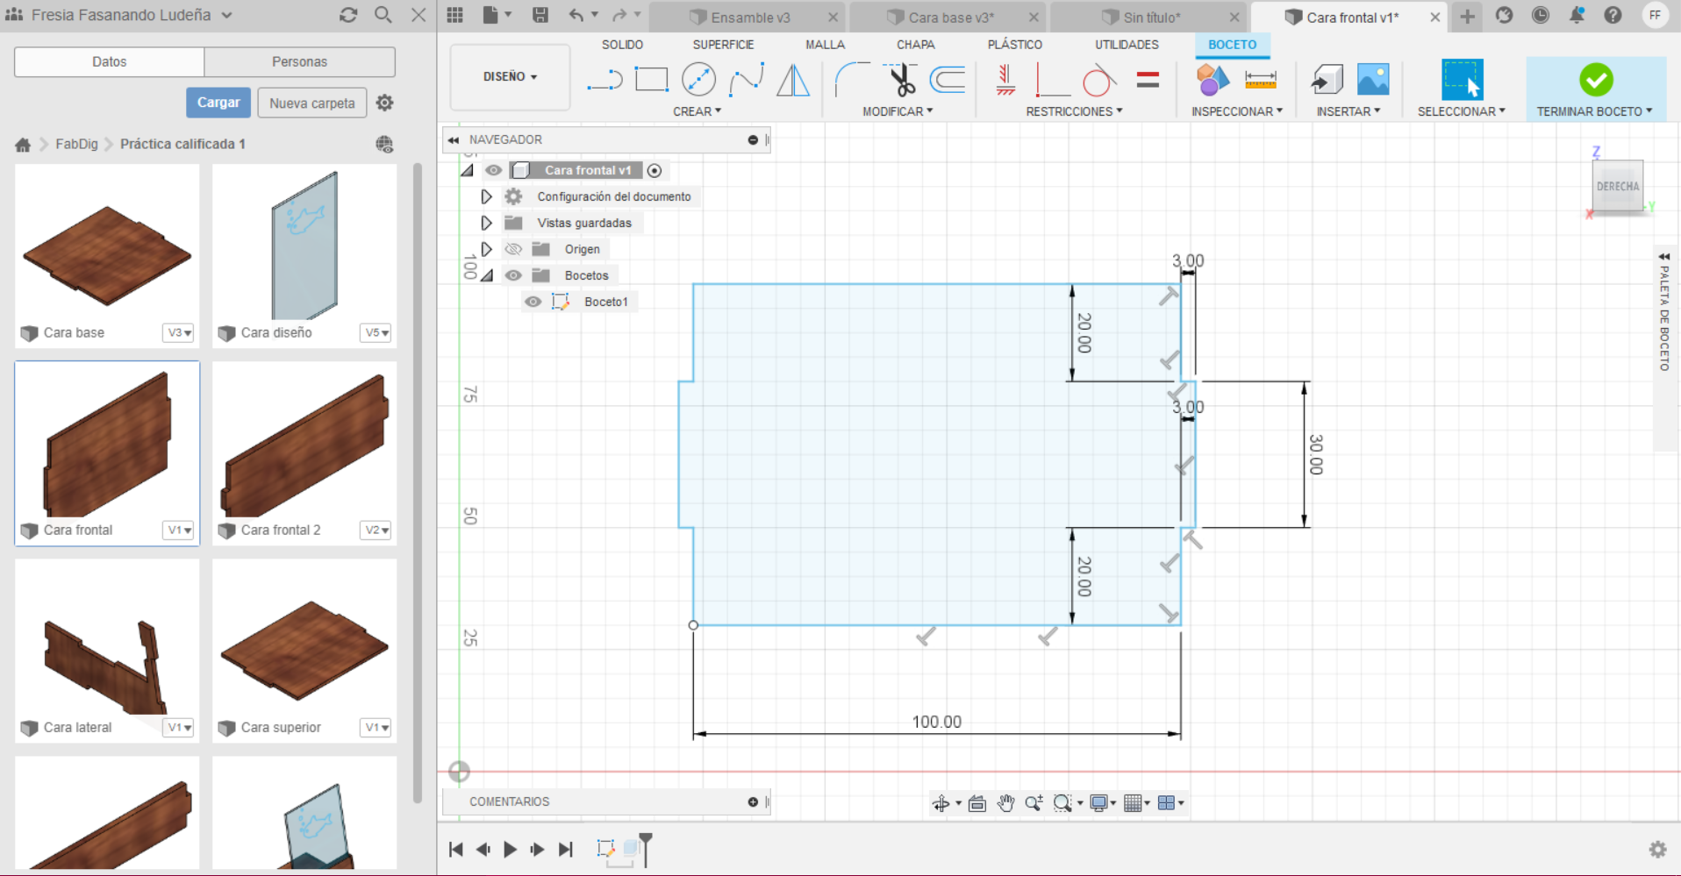Click the Nueva carpeta button
Image resolution: width=1681 pixels, height=876 pixels.
tap(312, 103)
